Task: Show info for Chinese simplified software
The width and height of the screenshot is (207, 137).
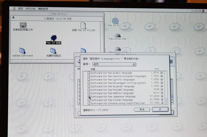Action: click(162, 103)
